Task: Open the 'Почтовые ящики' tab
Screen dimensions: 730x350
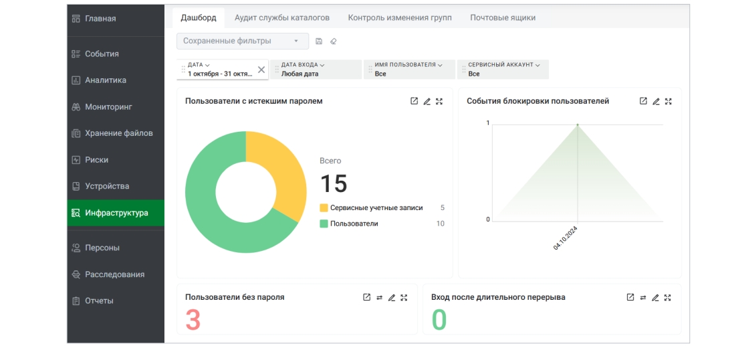Action: [x=502, y=18]
